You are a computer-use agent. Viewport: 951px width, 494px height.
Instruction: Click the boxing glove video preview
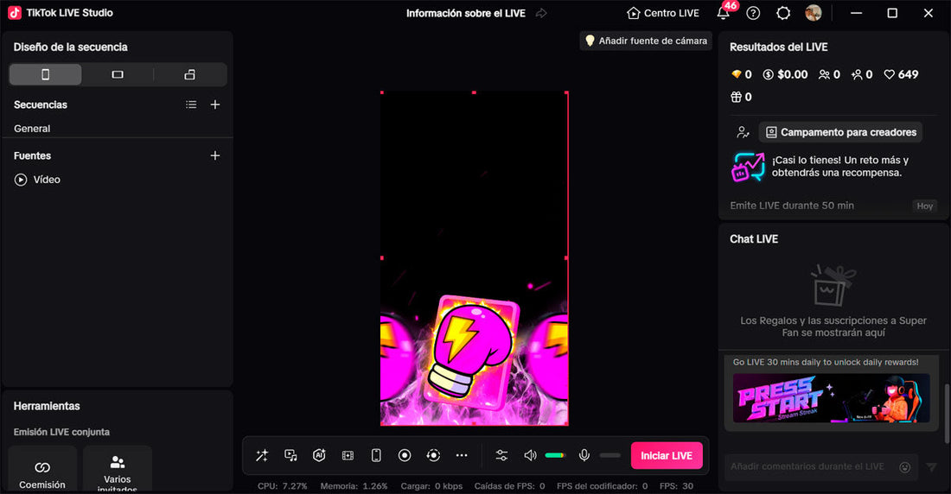pos(475,259)
